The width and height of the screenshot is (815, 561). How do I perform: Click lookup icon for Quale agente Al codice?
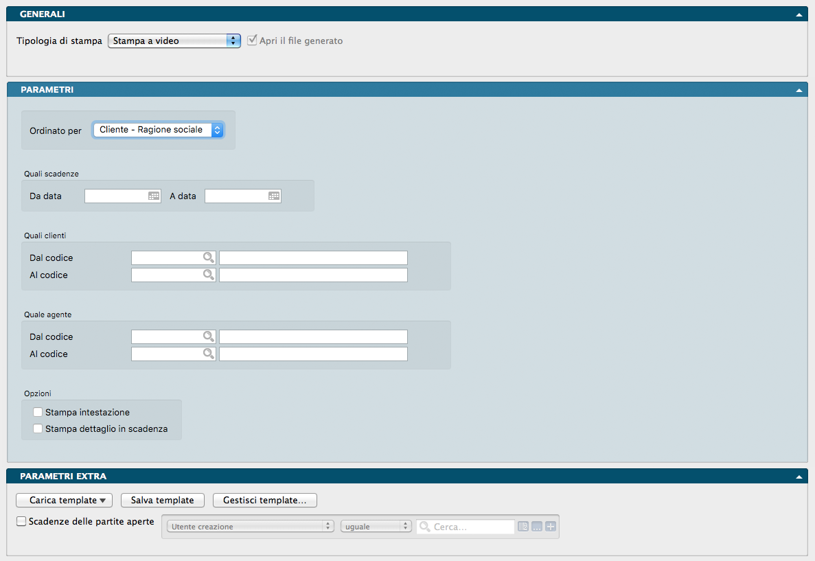coord(208,354)
